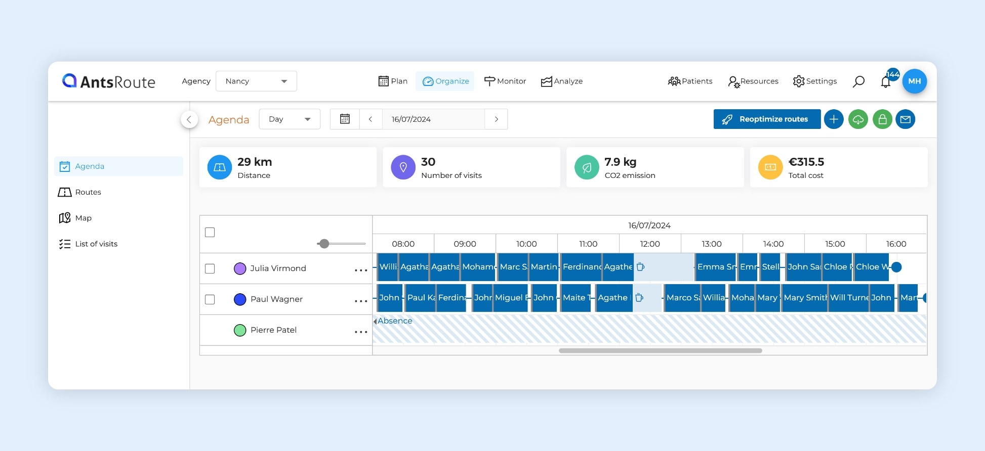Viewport: 985px width, 451px height.
Task: Open the Nancy agency dropdown
Action: (256, 81)
